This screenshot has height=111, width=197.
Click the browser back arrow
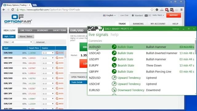[x=4, y=10]
